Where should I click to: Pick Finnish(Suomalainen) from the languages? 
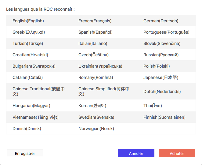[x=164, y=117]
